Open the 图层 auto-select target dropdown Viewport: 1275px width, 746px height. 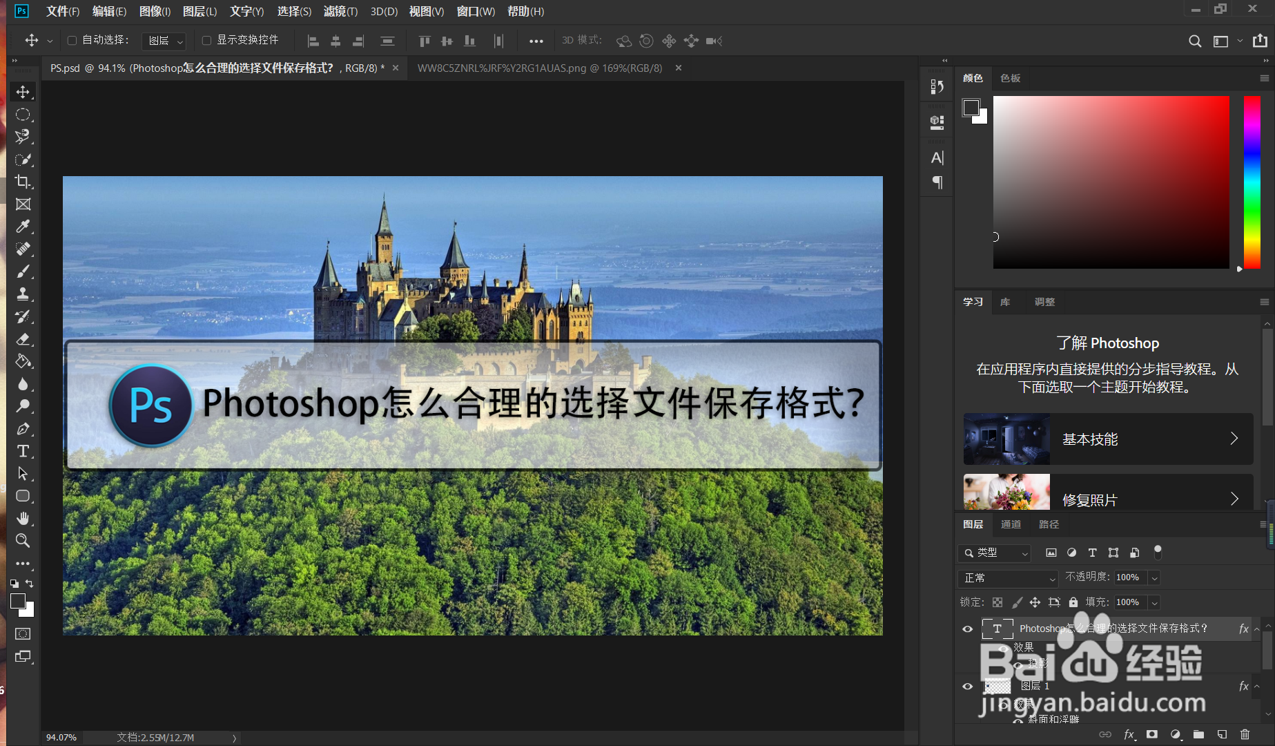164,41
